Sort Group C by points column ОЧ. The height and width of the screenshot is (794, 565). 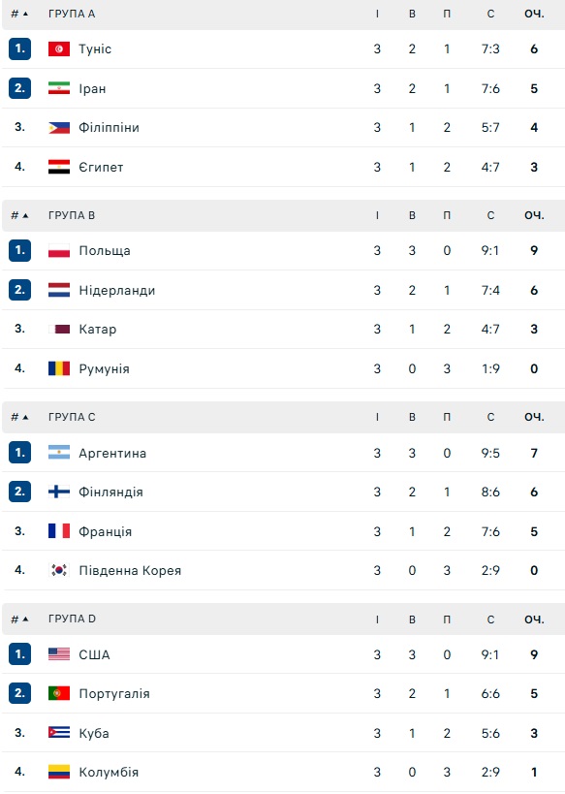(534, 417)
